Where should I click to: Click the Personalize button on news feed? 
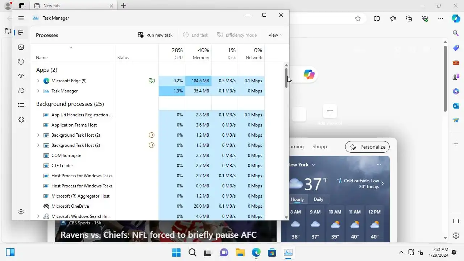click(x=368, y=147)
